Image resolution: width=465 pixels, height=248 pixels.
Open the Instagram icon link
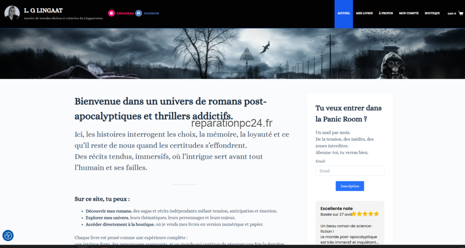pos(111,13)
